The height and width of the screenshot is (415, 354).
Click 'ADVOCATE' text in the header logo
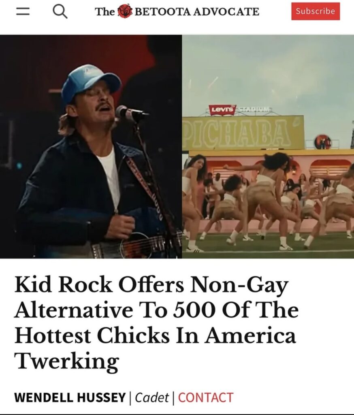tap(226, 12)
